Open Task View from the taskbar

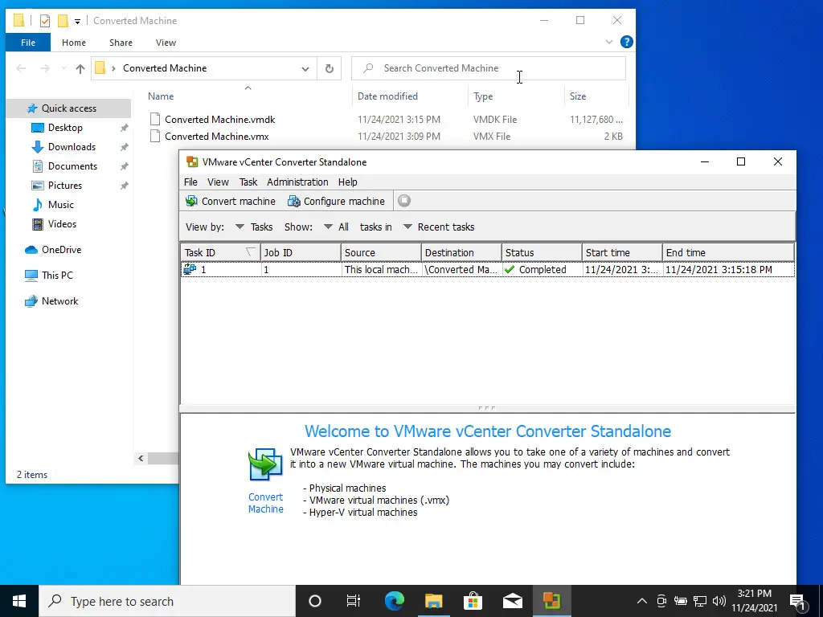pyautogui.click(x=354, y=601)
